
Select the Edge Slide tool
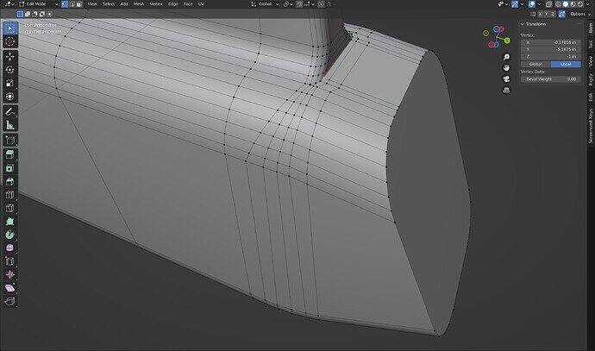pos(10,261)
